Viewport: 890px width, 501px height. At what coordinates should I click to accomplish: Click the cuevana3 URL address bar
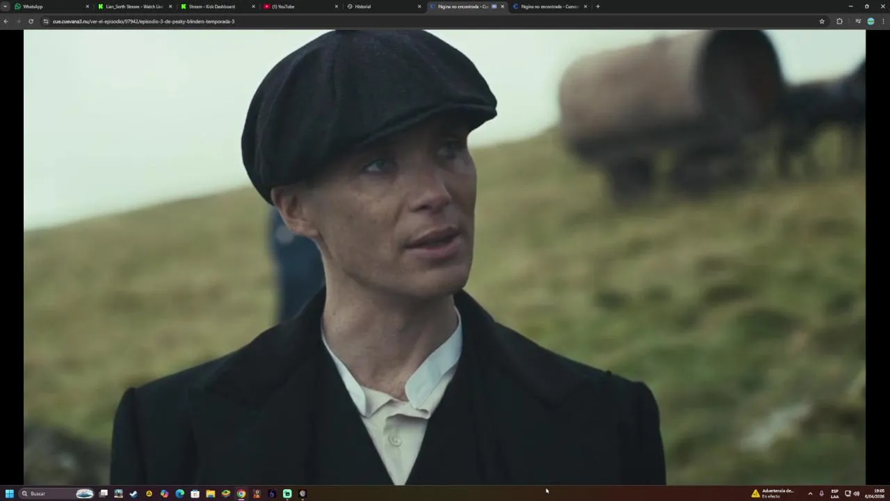pos(431,22)
